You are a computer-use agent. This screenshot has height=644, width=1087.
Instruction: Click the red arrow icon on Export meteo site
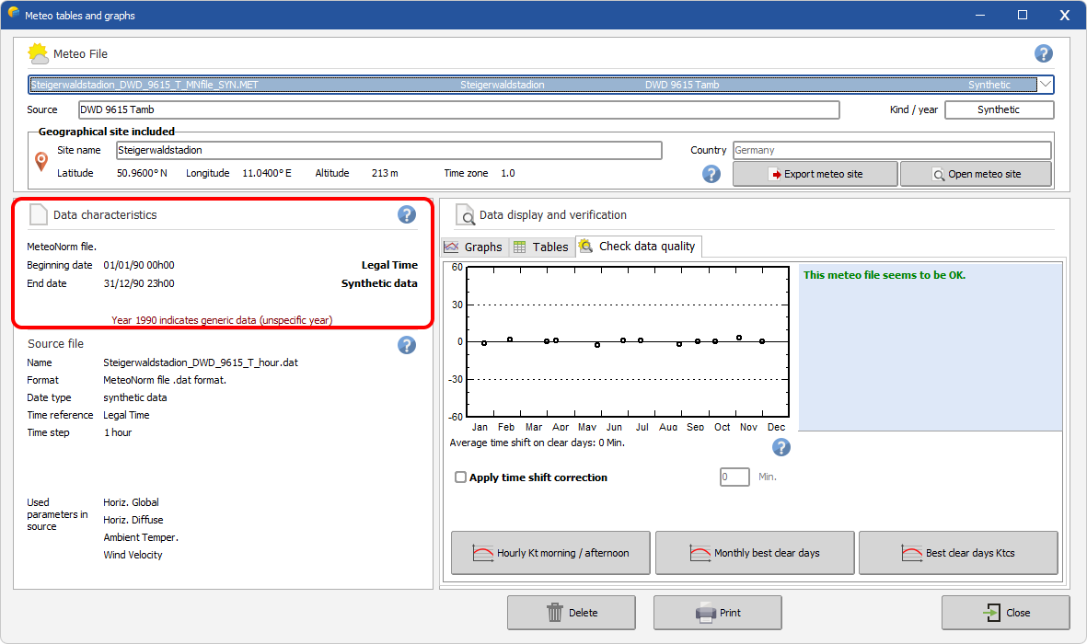pyautogui.click(x=776, y=174)
